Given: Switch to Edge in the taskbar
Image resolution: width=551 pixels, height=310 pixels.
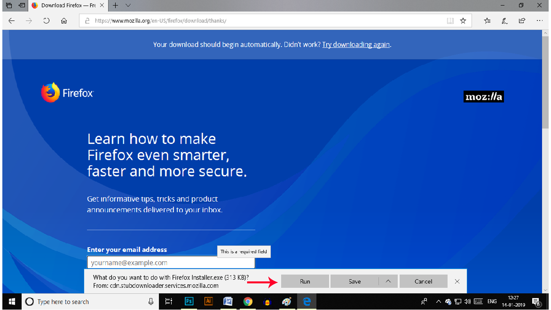Looking at the screenshot, I should pos(307,301).
